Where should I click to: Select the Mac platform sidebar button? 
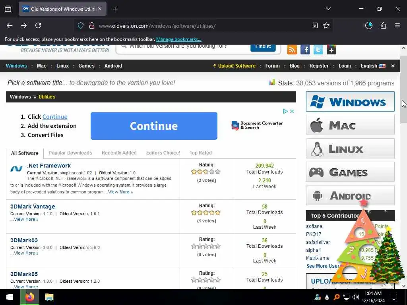tap(350, 125)
